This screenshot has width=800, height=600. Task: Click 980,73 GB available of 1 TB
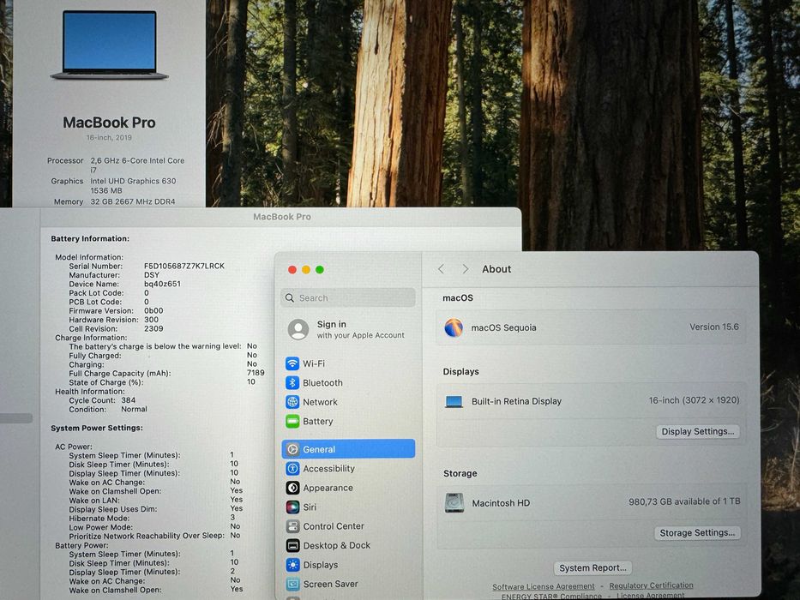[x=684, y=501]
